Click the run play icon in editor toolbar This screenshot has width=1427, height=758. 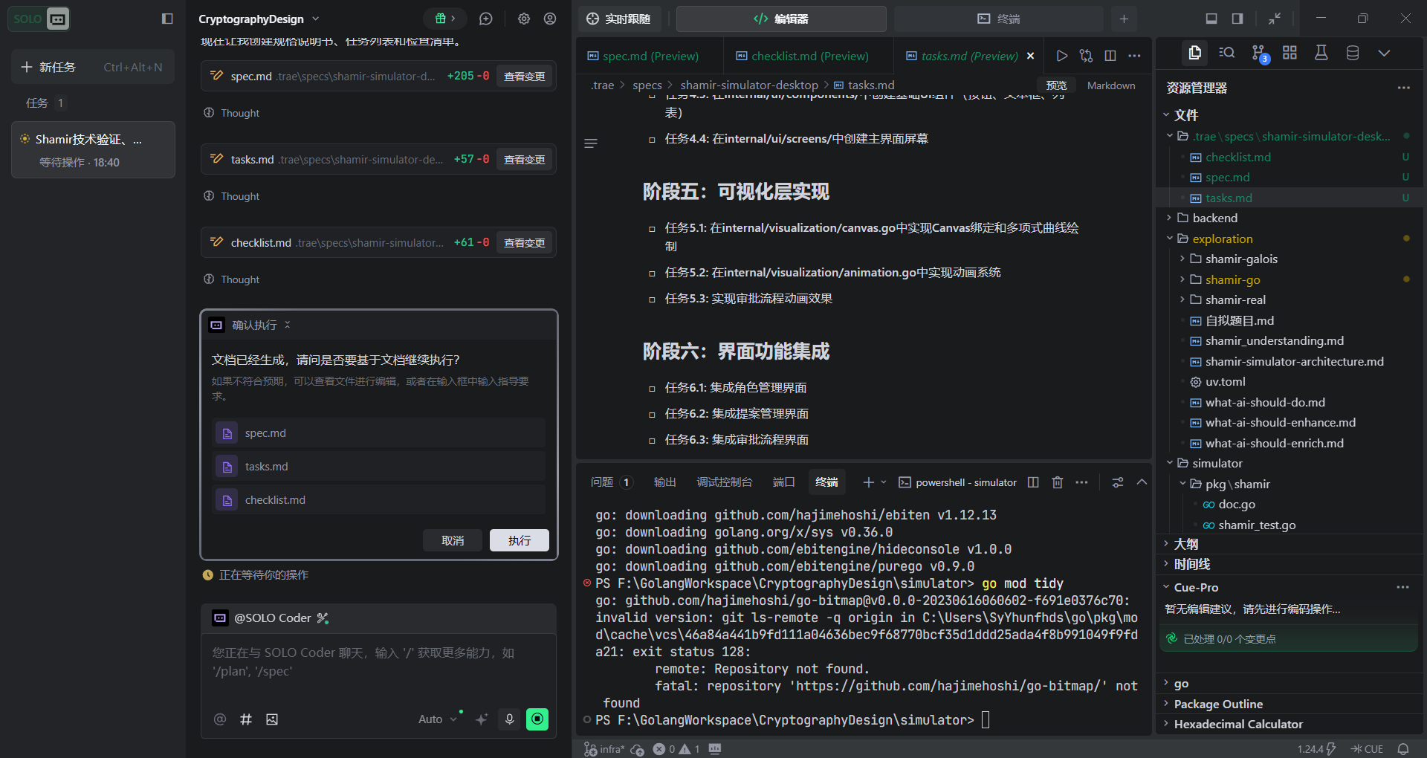[x=1062, y=56]
